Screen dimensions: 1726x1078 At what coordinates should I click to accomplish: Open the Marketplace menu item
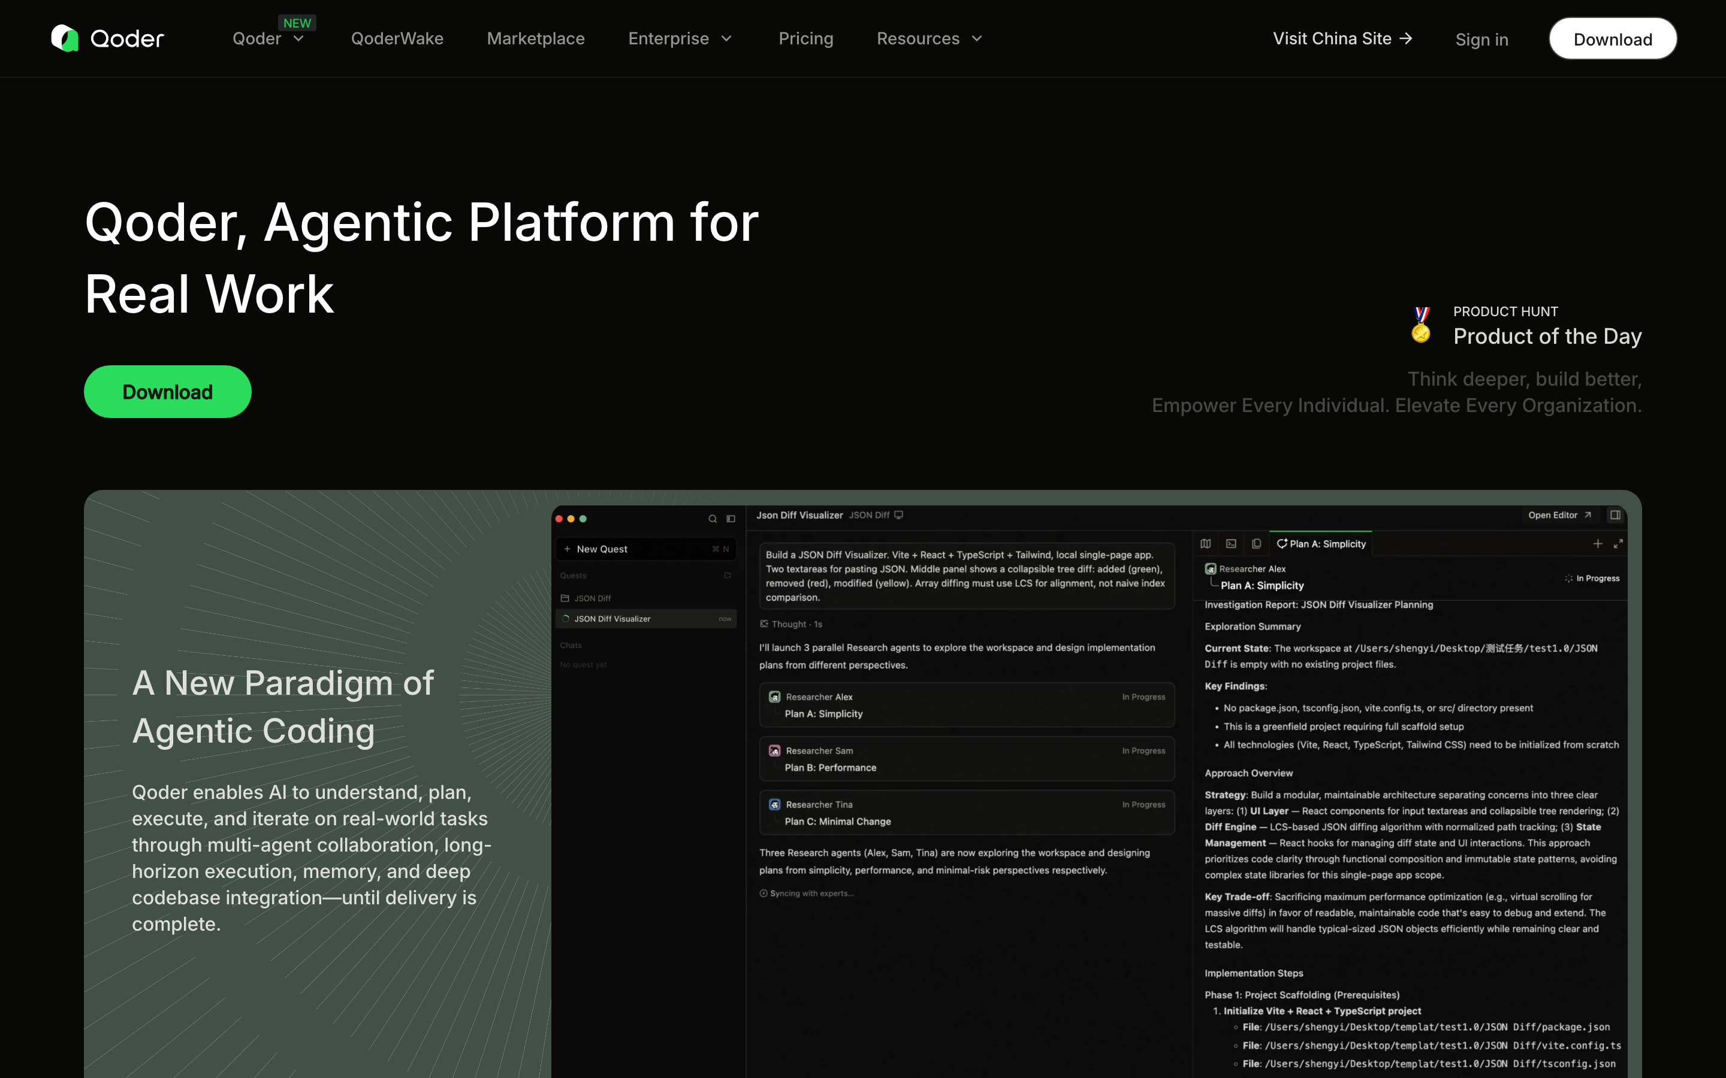pos(536,38)
